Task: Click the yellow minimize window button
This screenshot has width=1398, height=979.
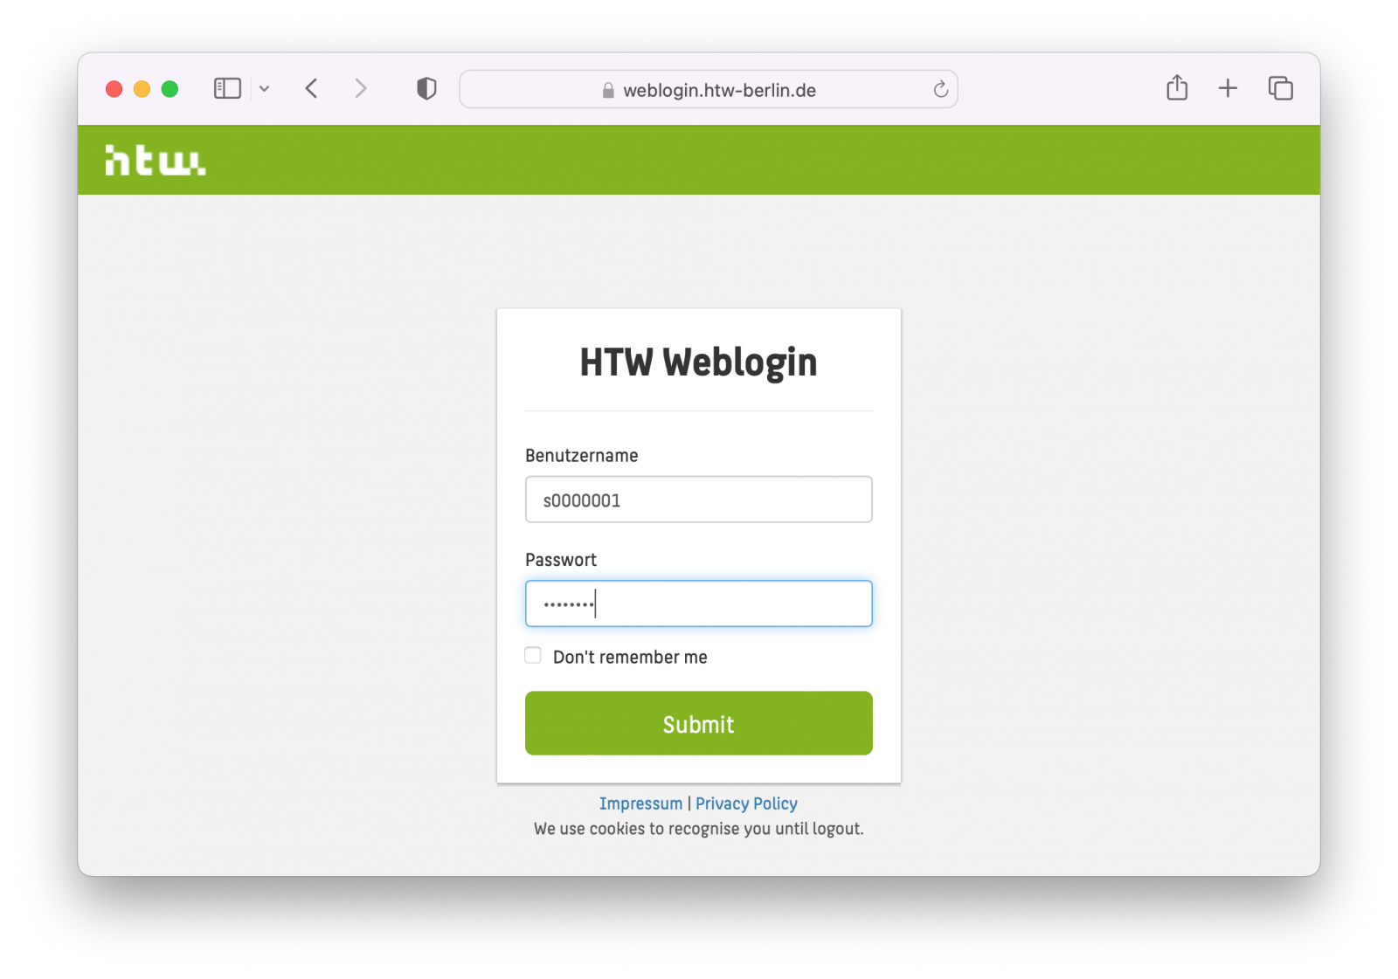Action: (142, 88)
